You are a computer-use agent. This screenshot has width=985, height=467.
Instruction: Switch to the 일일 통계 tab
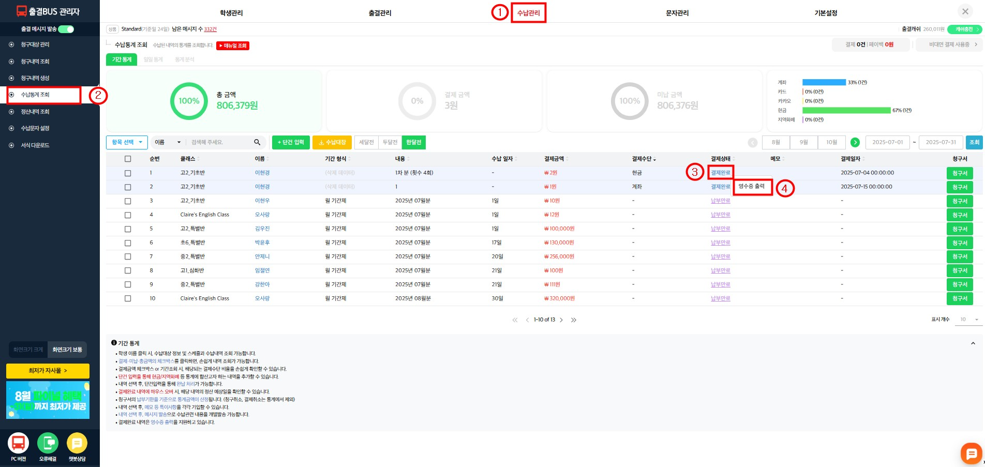pyautogui.click(x=153, y=59)
